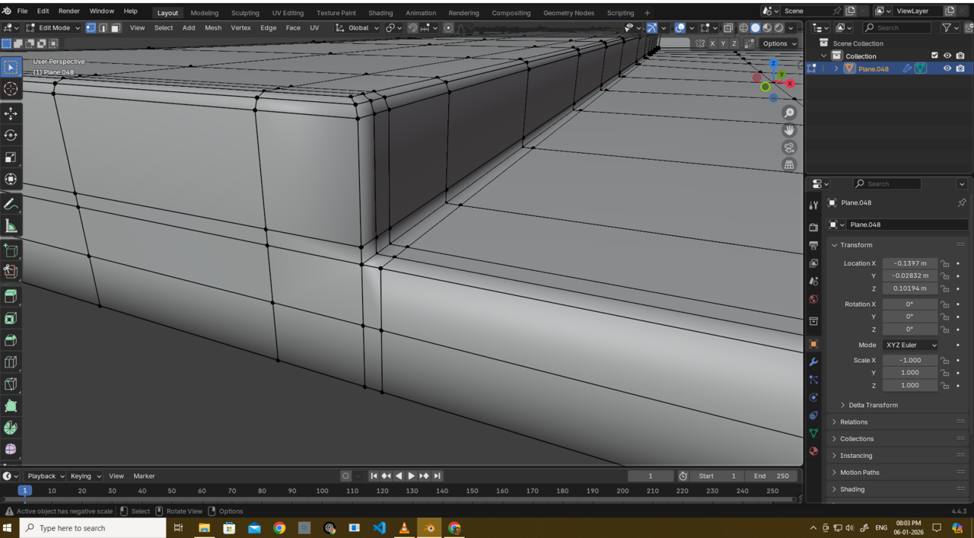
Task: Activate the Annotate pencil tool
Action: 11,205
